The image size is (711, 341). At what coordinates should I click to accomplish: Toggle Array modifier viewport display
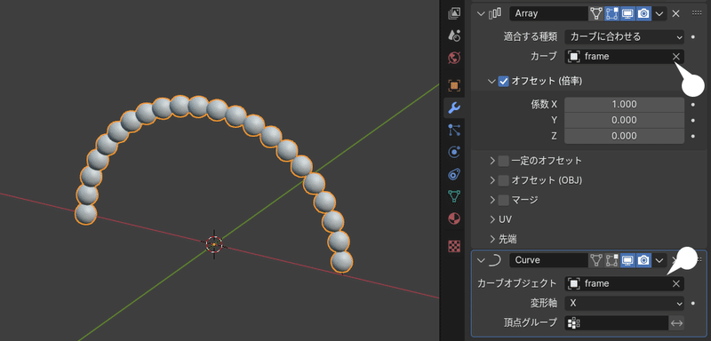pos(627,13)
